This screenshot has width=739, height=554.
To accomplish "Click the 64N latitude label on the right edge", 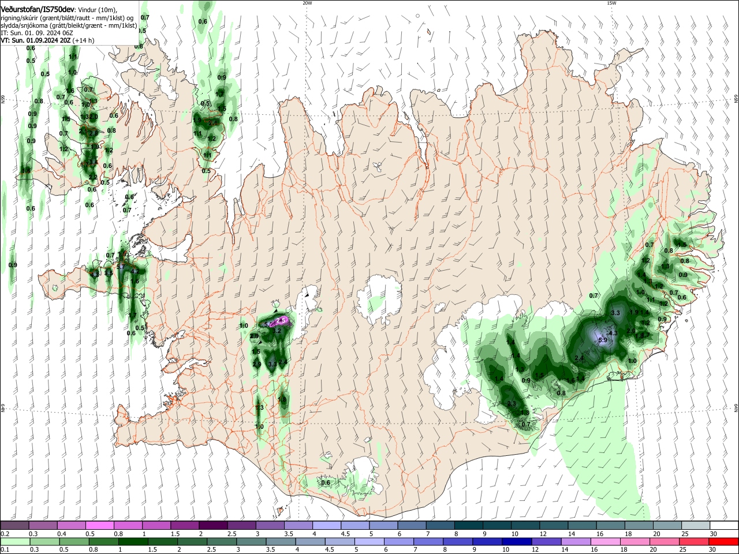I will pos(736,408).
